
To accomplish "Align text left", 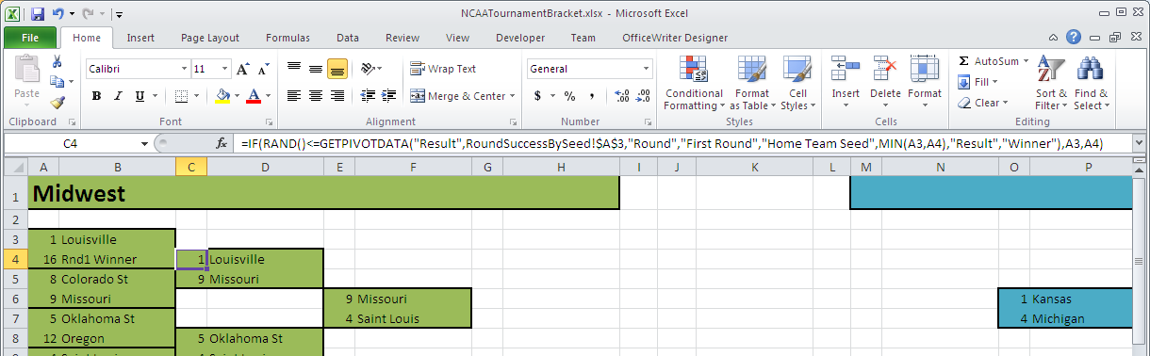I will pos(294,95).
